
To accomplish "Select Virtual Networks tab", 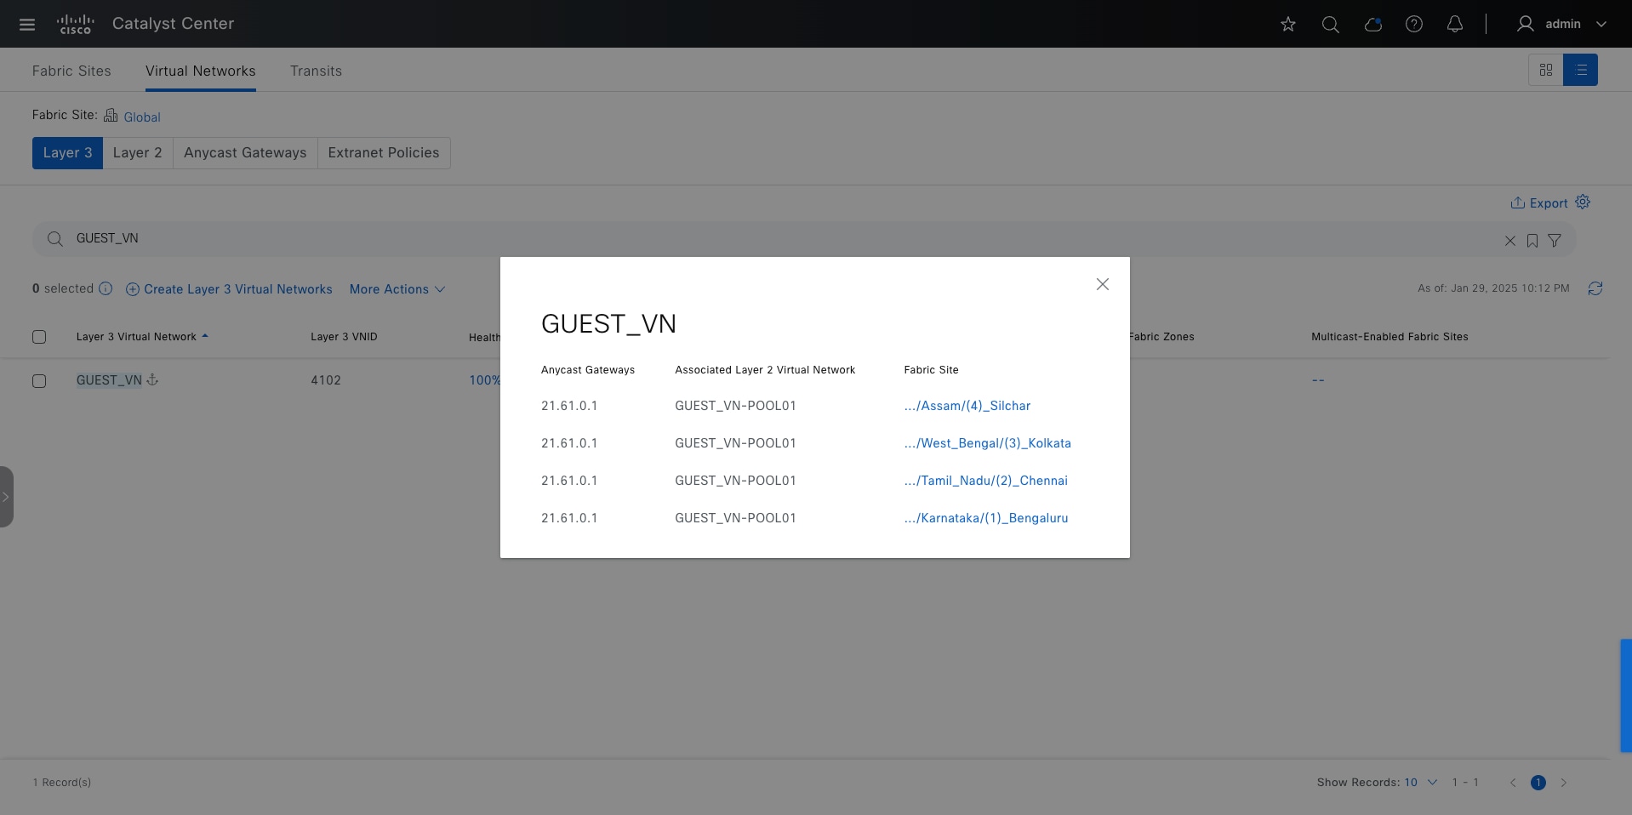I will pos(201,71).
